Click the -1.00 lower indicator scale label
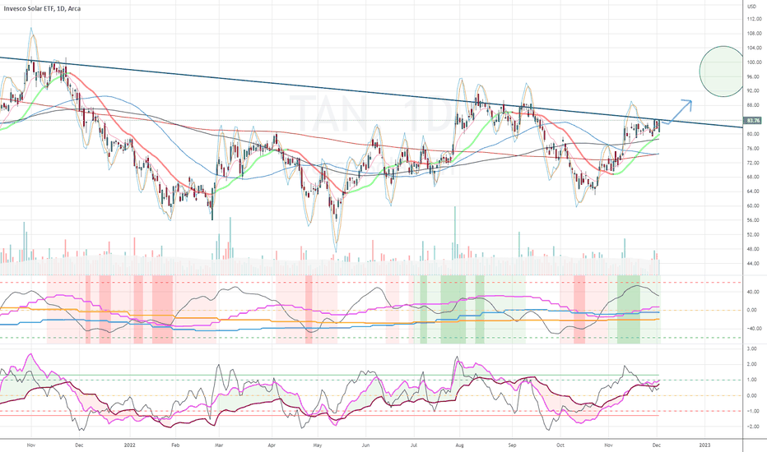Viewport: 767px width, 452px height. [751, 411]
